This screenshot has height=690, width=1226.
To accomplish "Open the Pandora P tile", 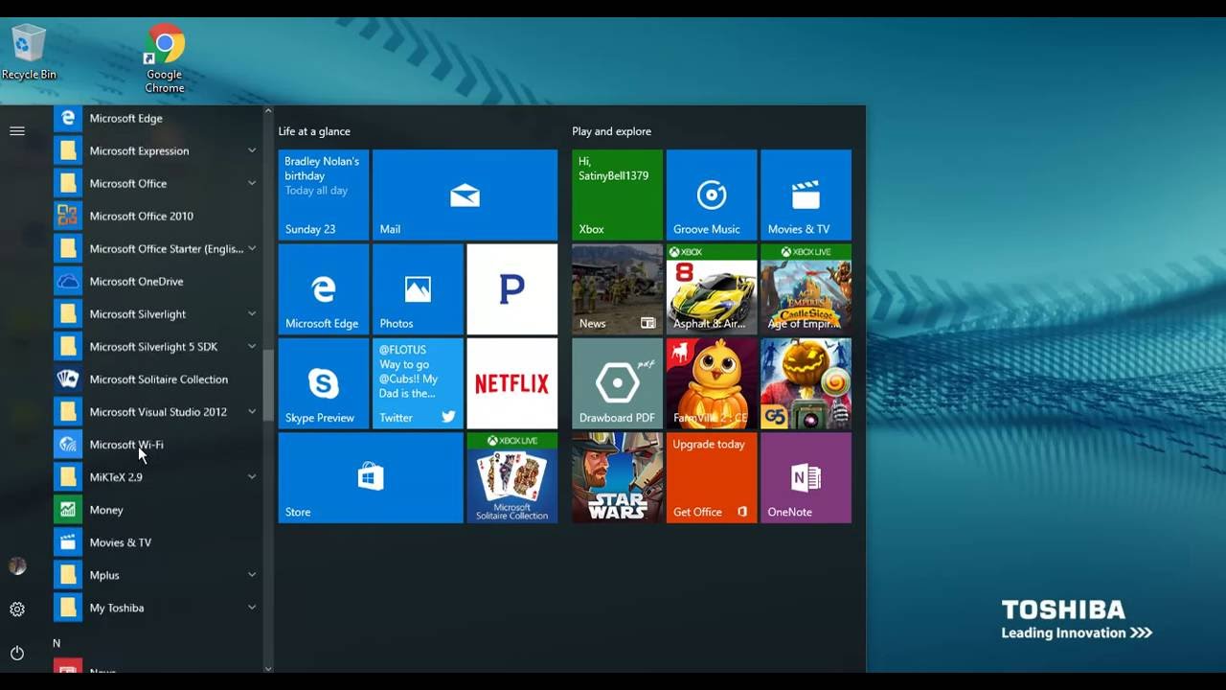I will point(511,288).
